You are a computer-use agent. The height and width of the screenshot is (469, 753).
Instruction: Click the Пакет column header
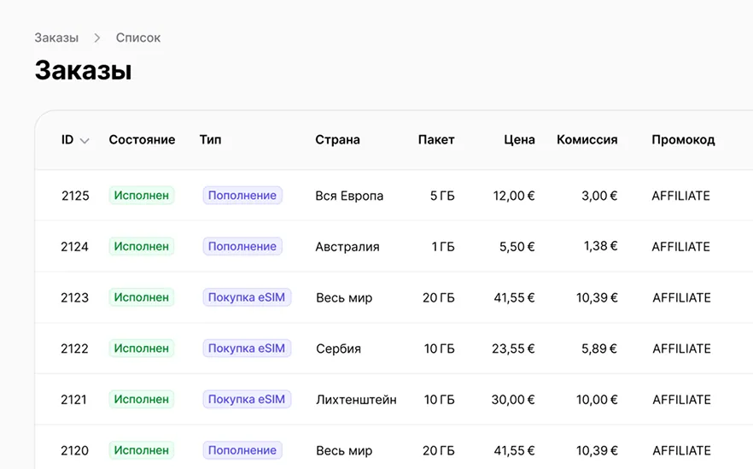(x=436, y=139)
